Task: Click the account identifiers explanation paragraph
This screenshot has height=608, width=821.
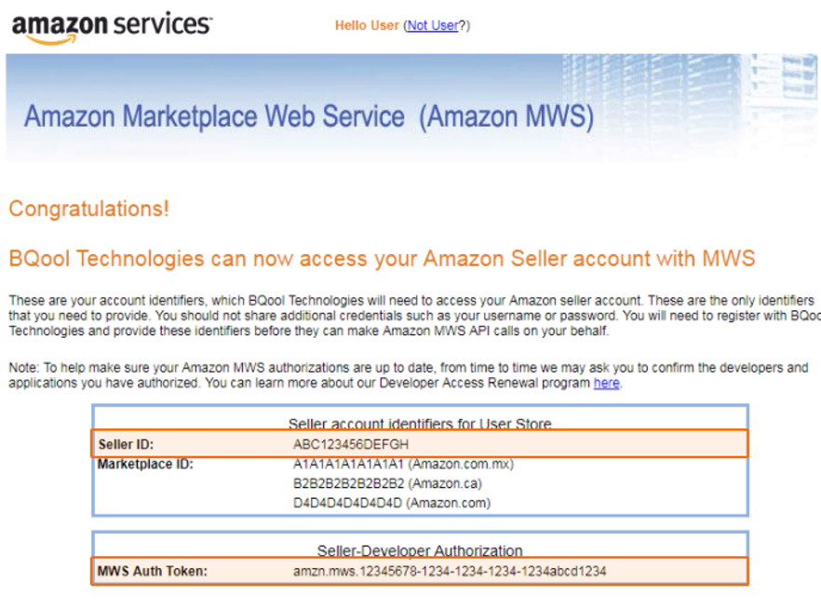Action: [x=413, y=316]
